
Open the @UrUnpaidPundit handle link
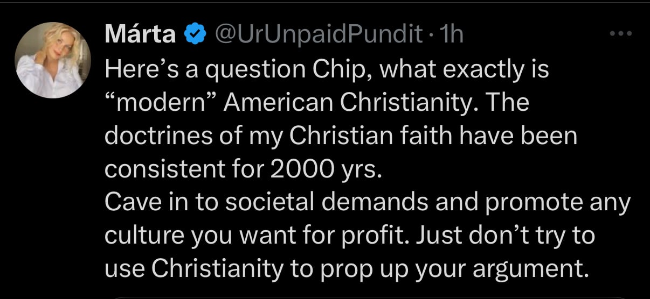[x=318, y=35]
